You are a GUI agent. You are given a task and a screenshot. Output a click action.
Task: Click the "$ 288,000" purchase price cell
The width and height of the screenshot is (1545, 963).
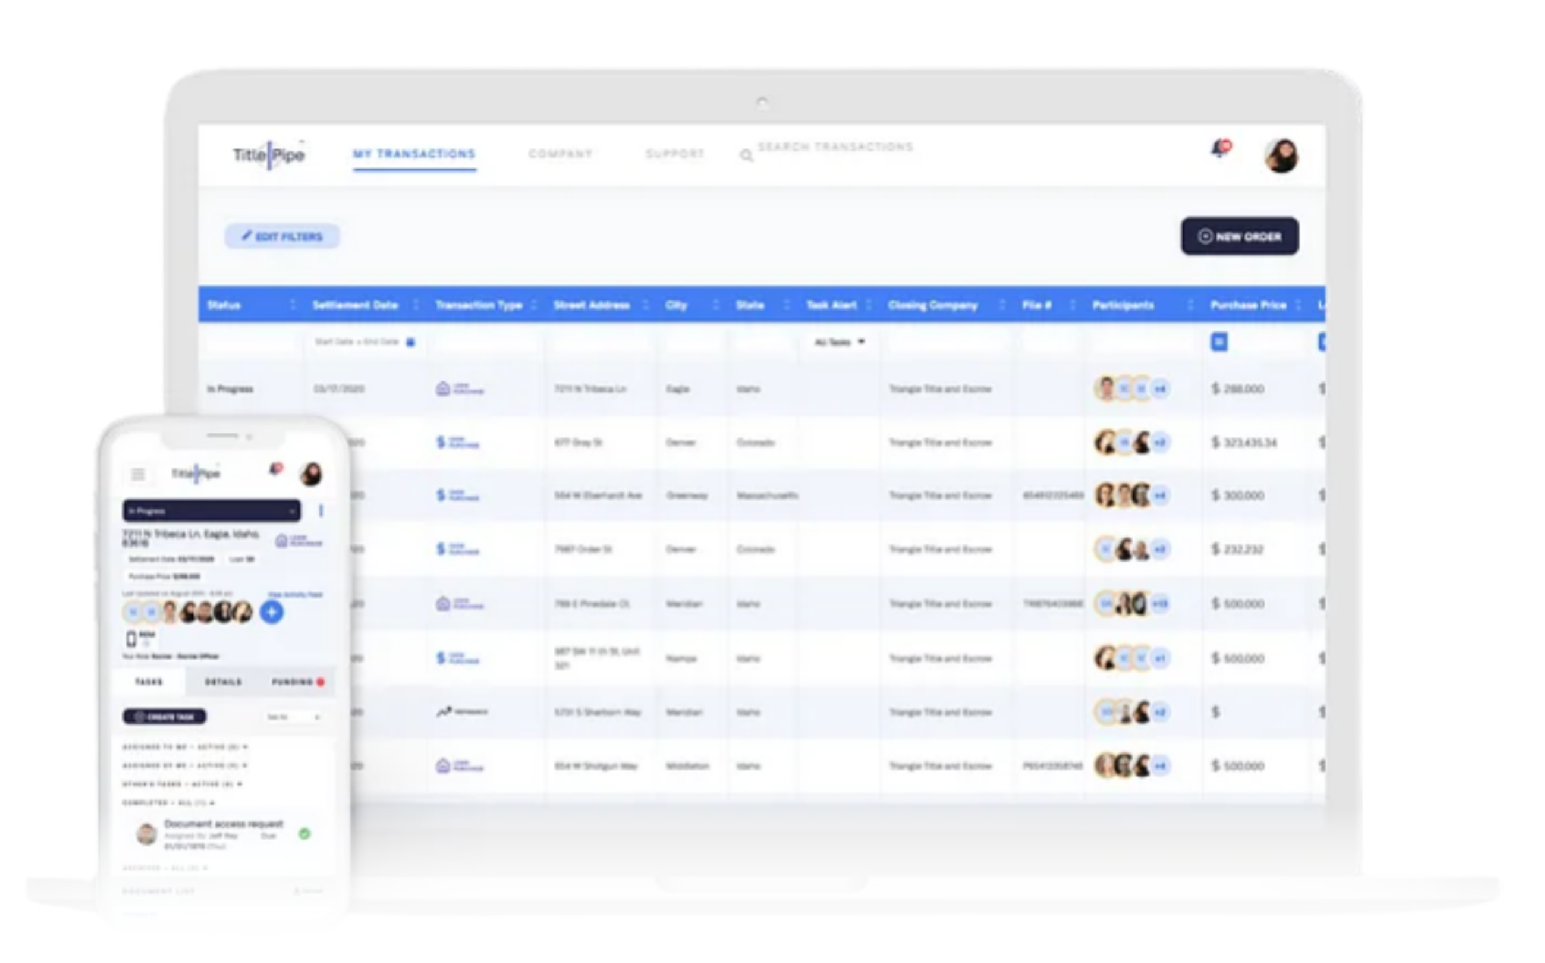(1237, 389)
